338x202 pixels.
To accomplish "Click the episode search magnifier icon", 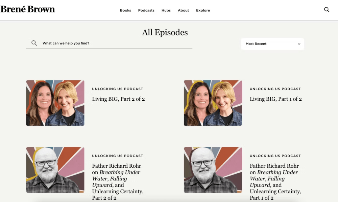I will 34,43.
